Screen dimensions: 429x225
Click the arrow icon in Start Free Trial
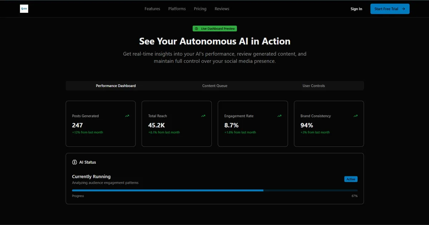(x=403, y=9)
